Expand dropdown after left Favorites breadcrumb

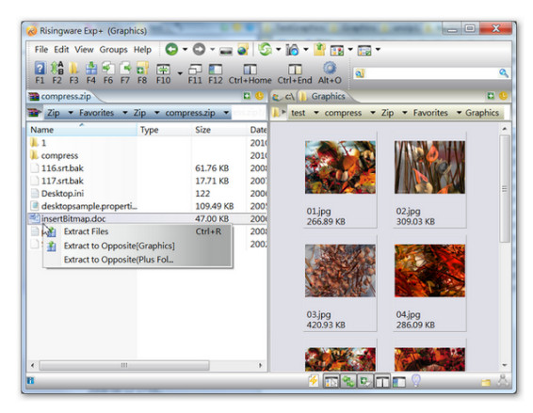pos(125,113)
